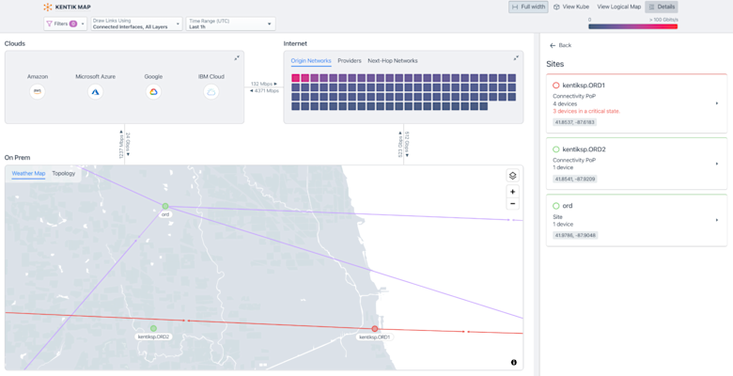The height and width of the screenshot is (376, 733).
Task: Click View Logical Map link
Action: [619, 7]
